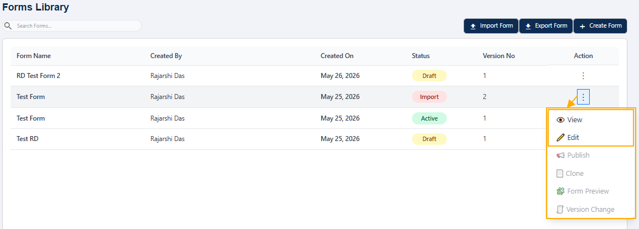Click the document icon beside Clone
The height and width of the screenshot is (229, 639).
[560, 173]
